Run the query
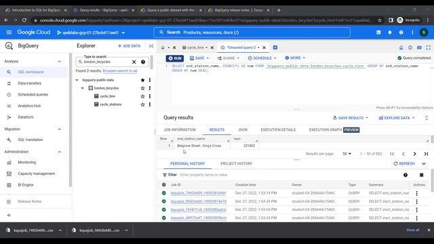 [x=175, y=58]
